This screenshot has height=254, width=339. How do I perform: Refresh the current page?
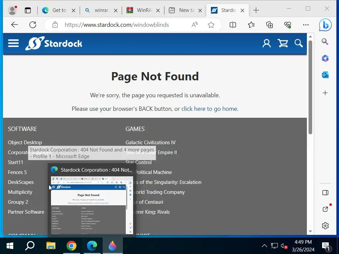[33, 25]
